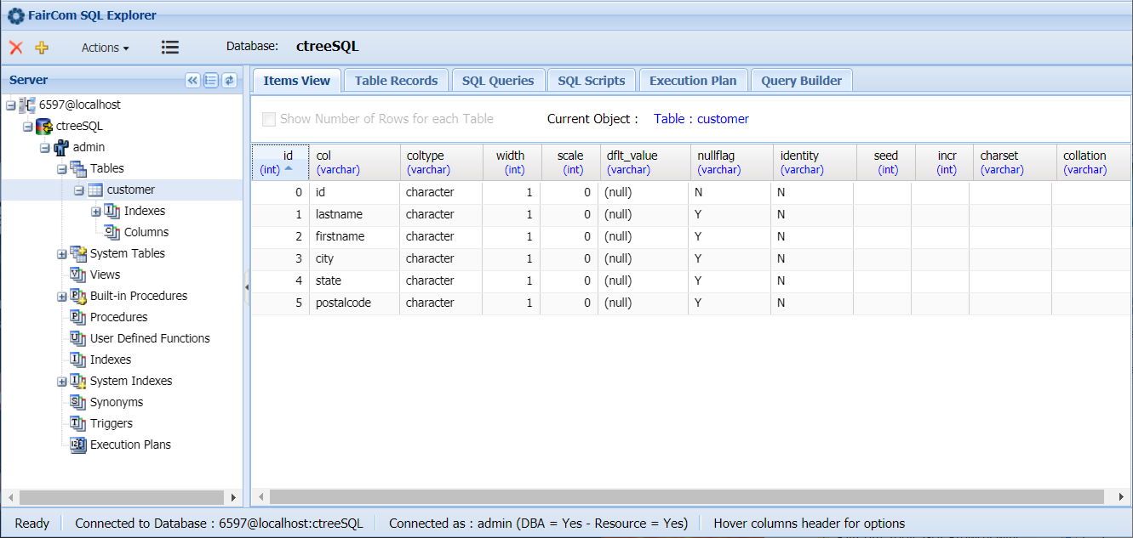Screen dimensions: 1133x538
Task: Click the collation column header
Action: (x=1093, y=162)
